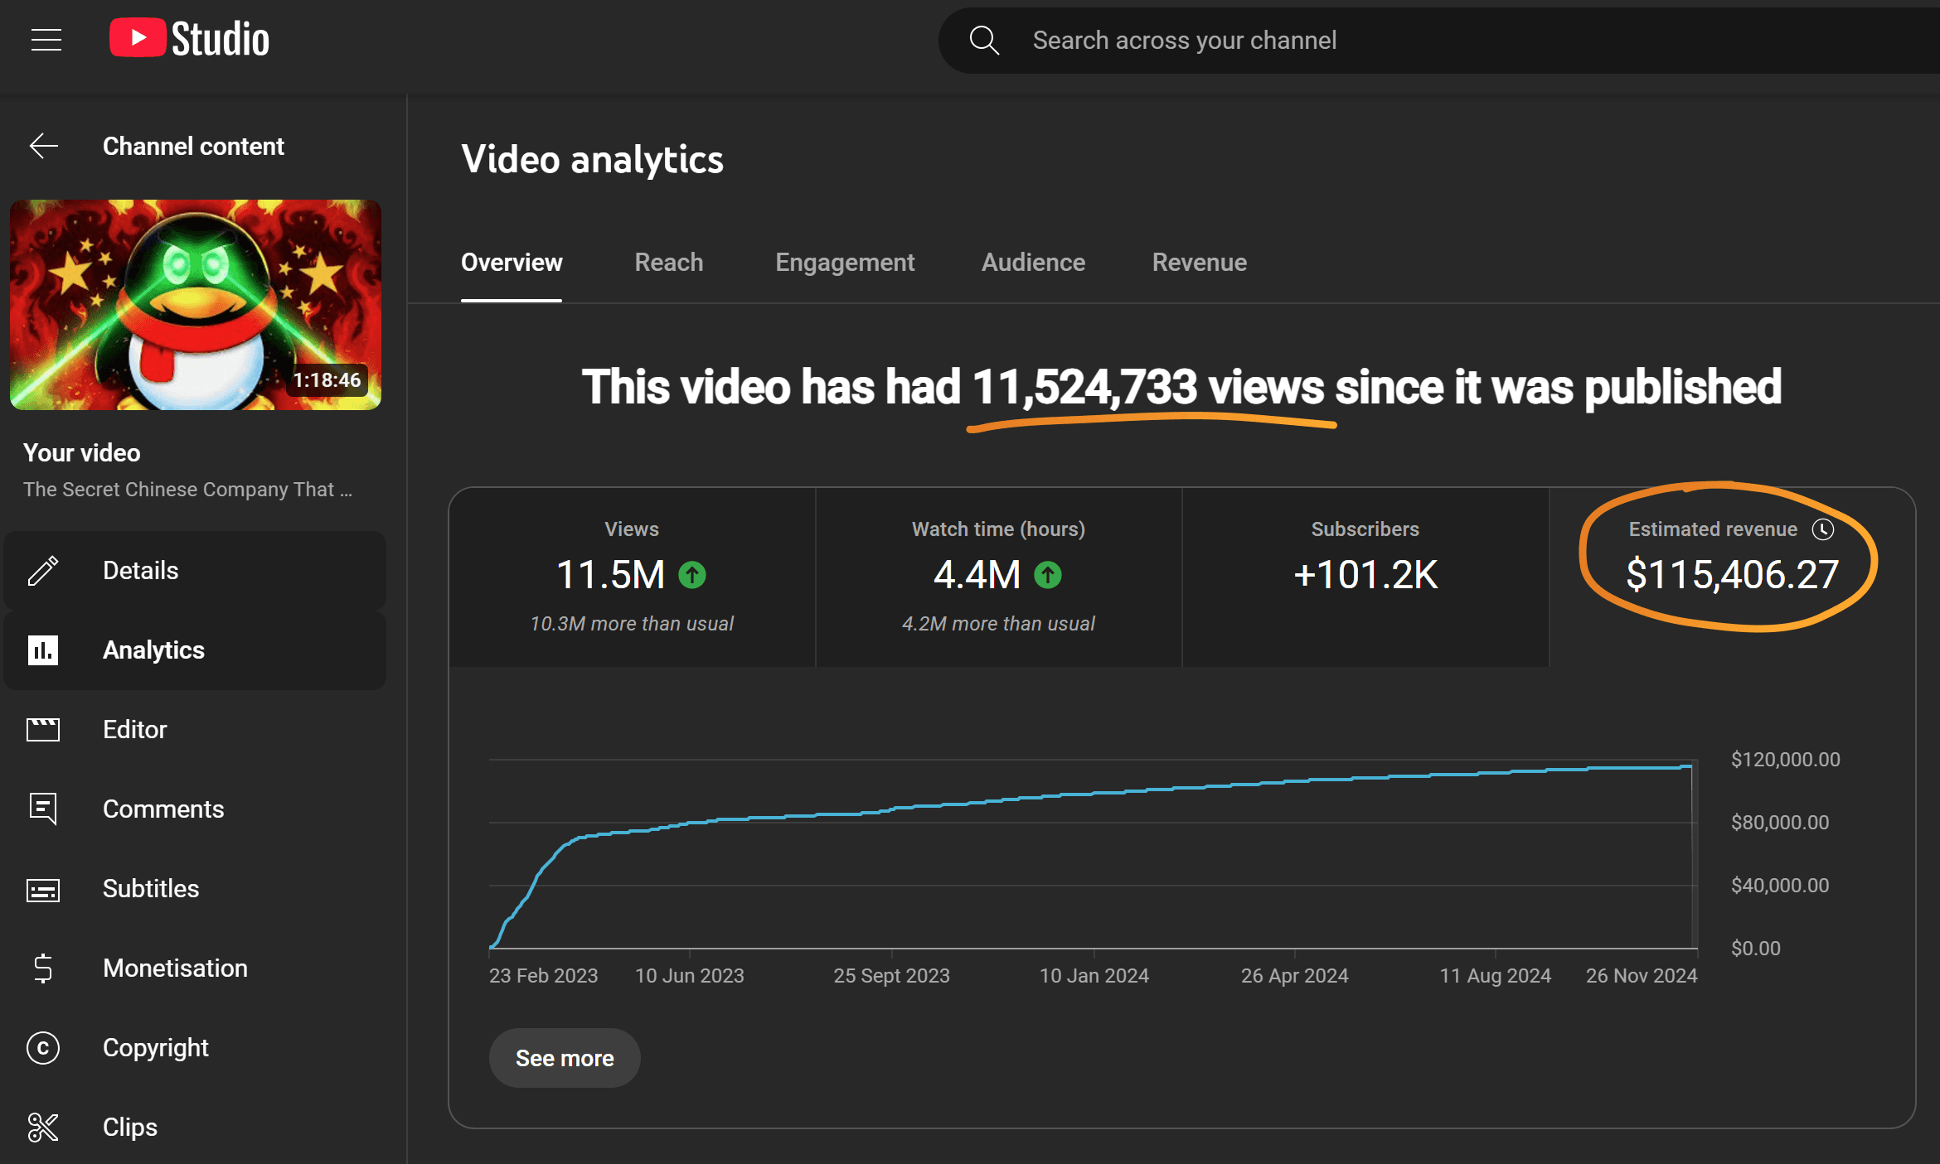Click the video thumbnail preview
The width and height of the screenshot is (1940, 1164).
[x=196, y=305]
